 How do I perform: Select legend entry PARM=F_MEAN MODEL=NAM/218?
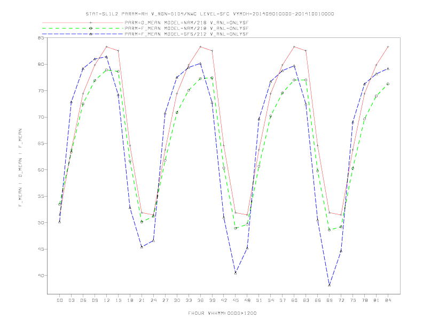[187, 28]
